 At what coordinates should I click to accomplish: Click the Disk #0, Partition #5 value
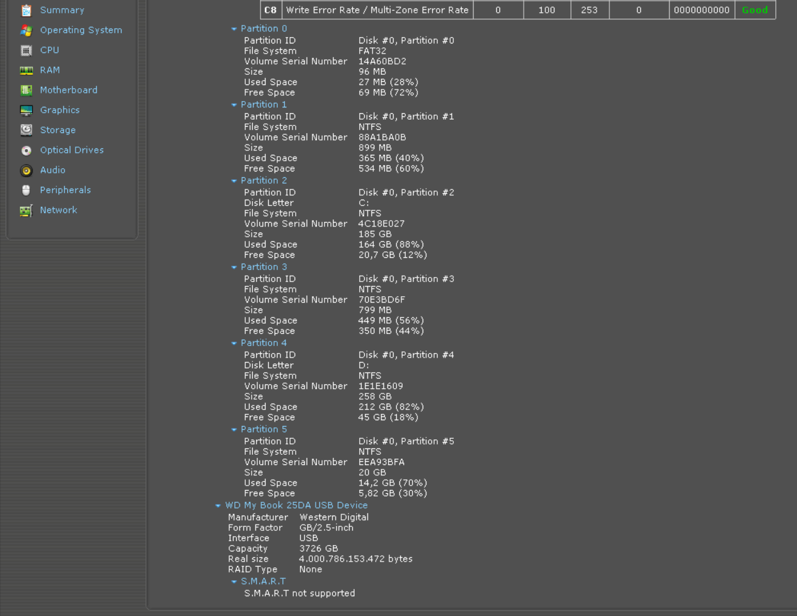pyautogui.click(x=407, y=441)
